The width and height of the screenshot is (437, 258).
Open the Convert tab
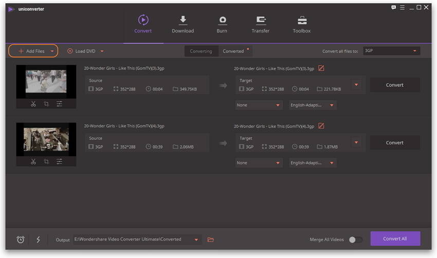coord(143,24)
